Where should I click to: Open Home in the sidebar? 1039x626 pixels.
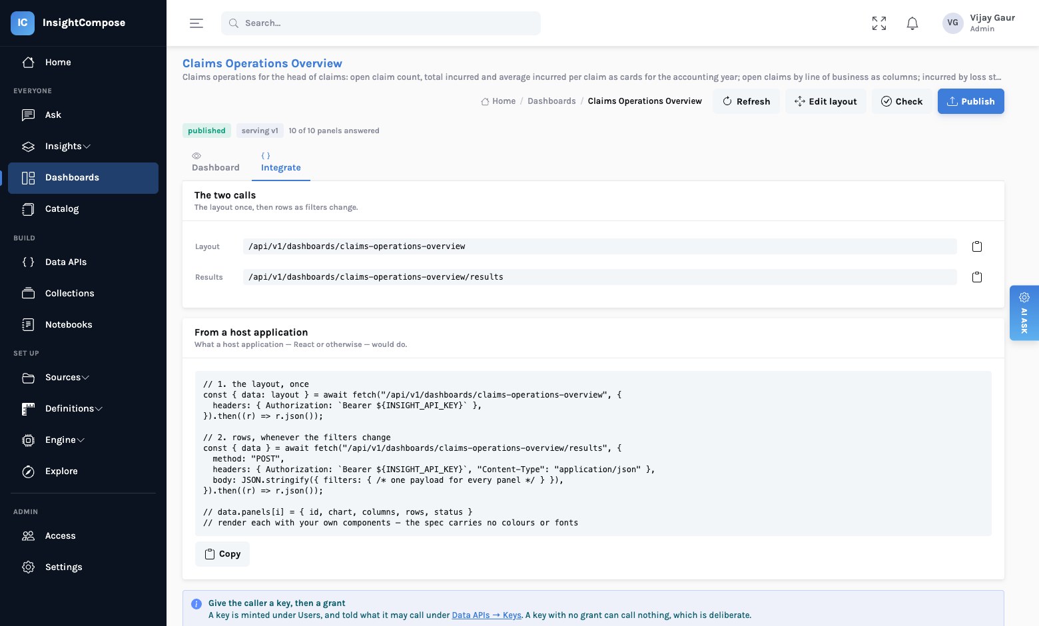click(x=83, y=62)
